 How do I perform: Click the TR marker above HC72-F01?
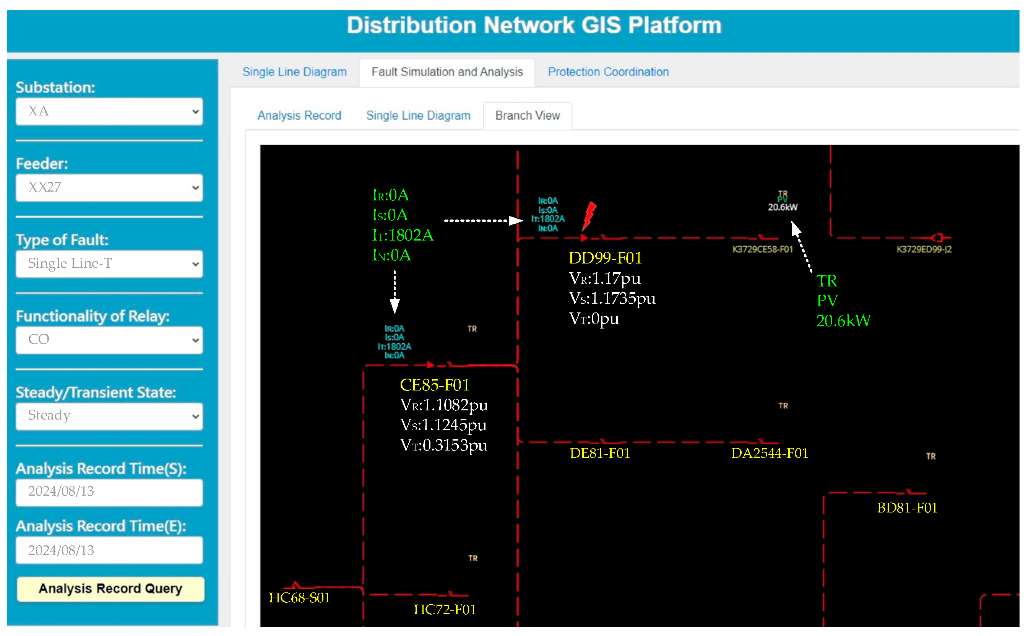tap(474, 559)
